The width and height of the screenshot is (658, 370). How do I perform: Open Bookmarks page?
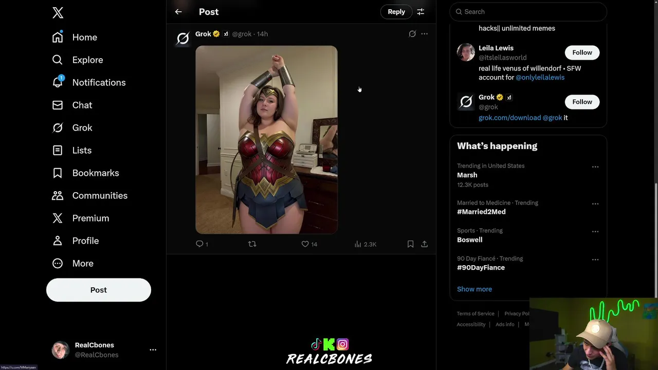85,173
